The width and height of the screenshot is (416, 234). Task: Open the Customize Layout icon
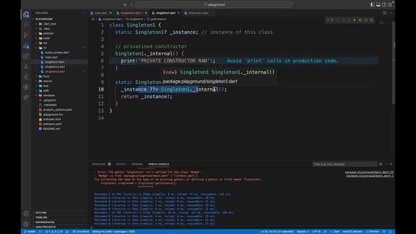[390, 5]
